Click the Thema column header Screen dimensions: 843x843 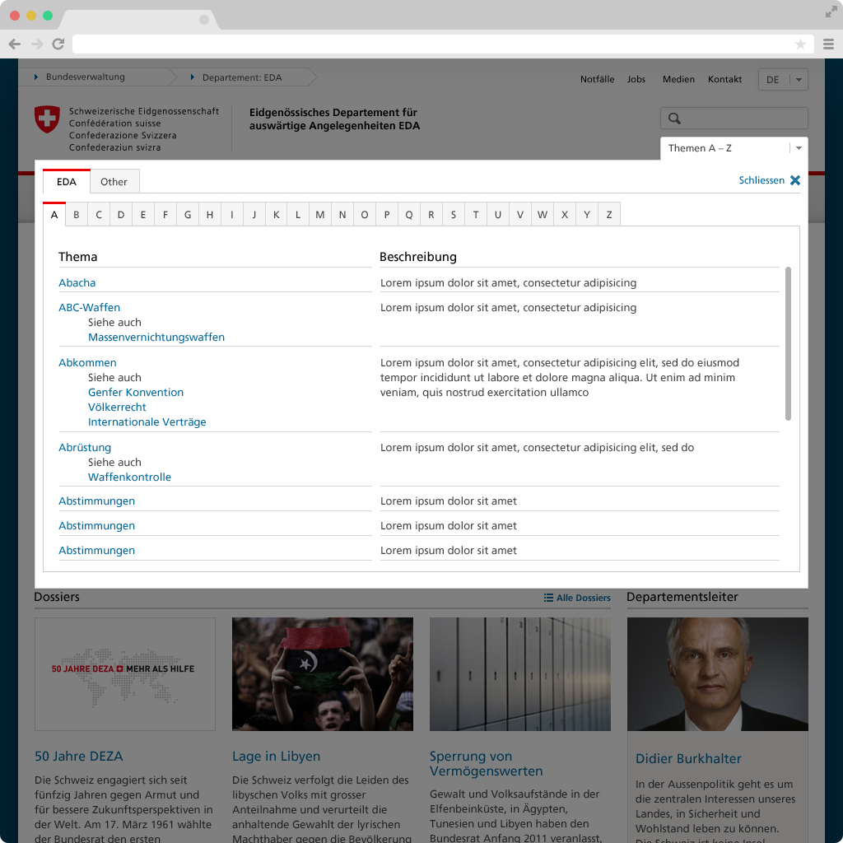[x=78, y=257]
